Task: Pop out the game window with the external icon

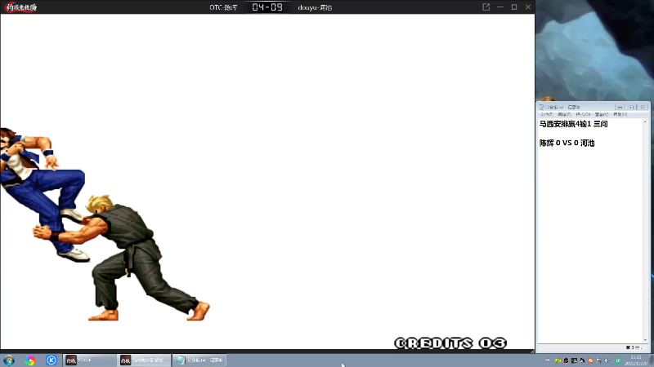Action: 486,7
